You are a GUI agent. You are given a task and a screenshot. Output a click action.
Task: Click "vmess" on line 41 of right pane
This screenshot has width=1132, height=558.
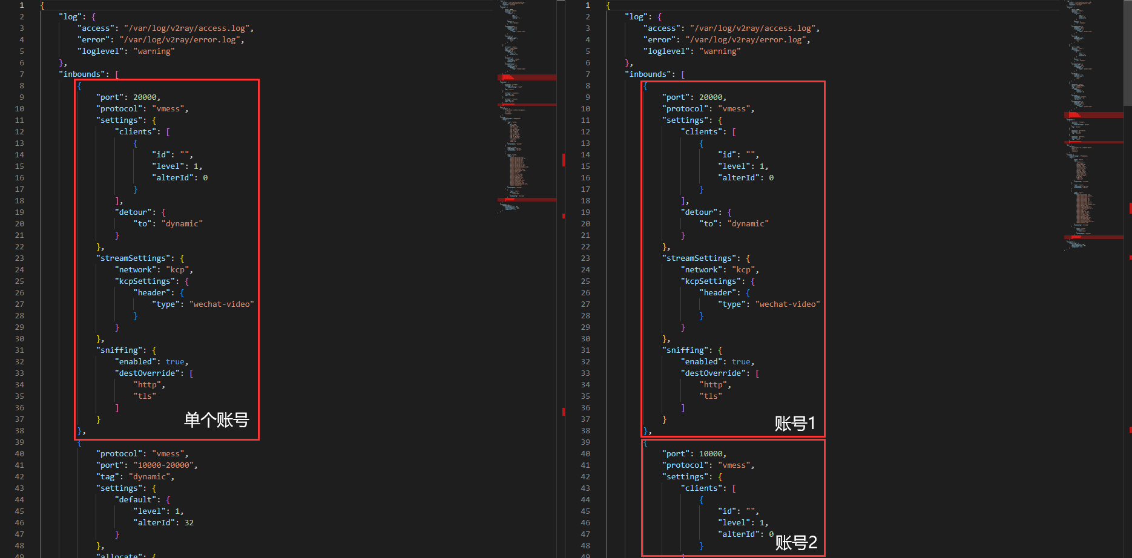(x=734, y=465)
